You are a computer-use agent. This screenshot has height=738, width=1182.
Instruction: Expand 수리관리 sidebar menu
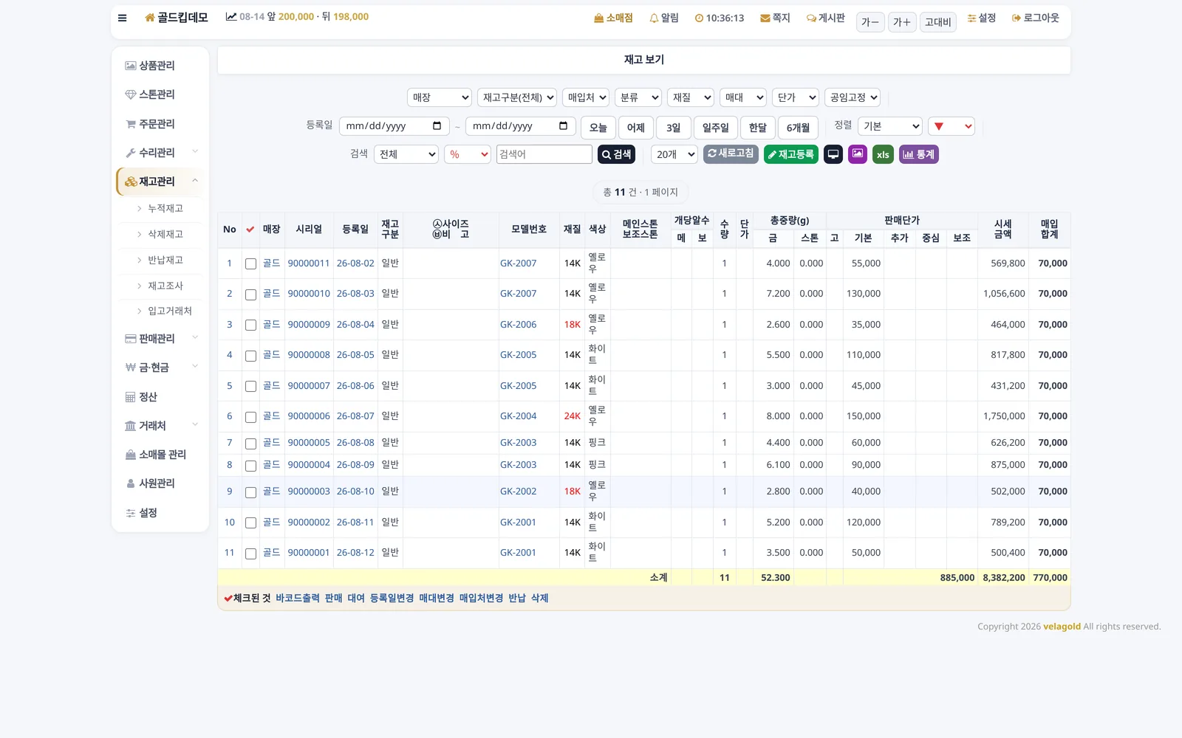click(160, 153)
